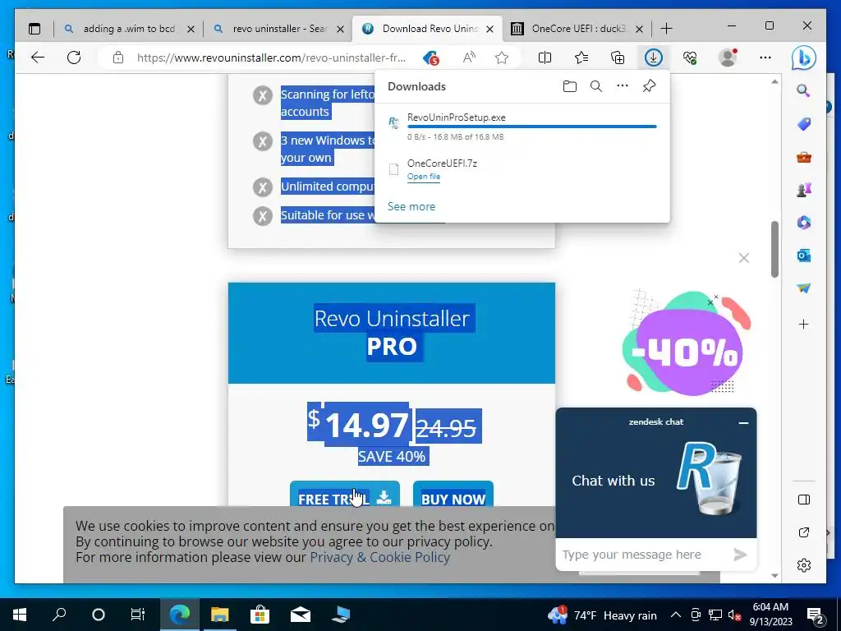Click the address bar URL
Viewport: 841px width, 631px height.
point(271,58)
